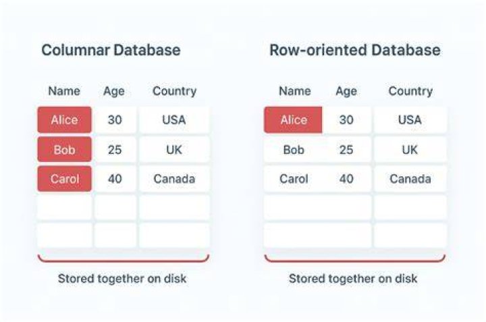486x322 pixels.
Task: Select Canada cell in the Columnar table
Action: click(x=174, y=179)
